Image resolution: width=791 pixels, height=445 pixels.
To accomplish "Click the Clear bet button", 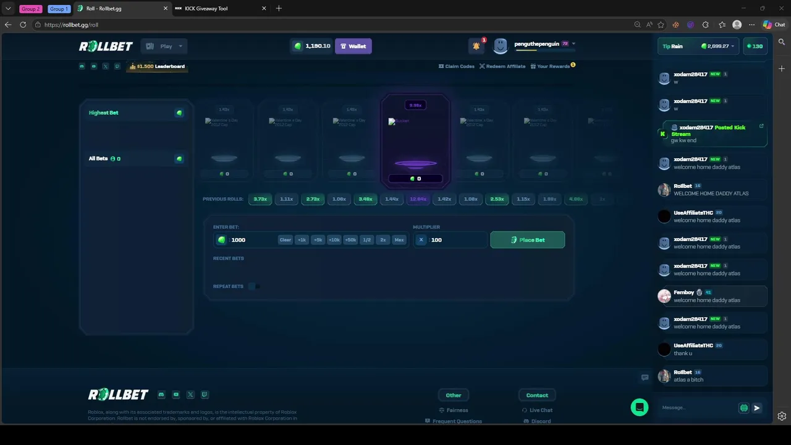I will (285, 240).
